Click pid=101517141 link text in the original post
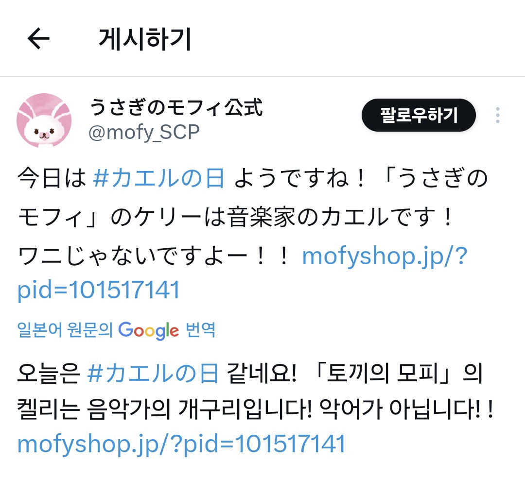Image resolution: width=525 pixels, height=478 pixels. click(99, 290)
